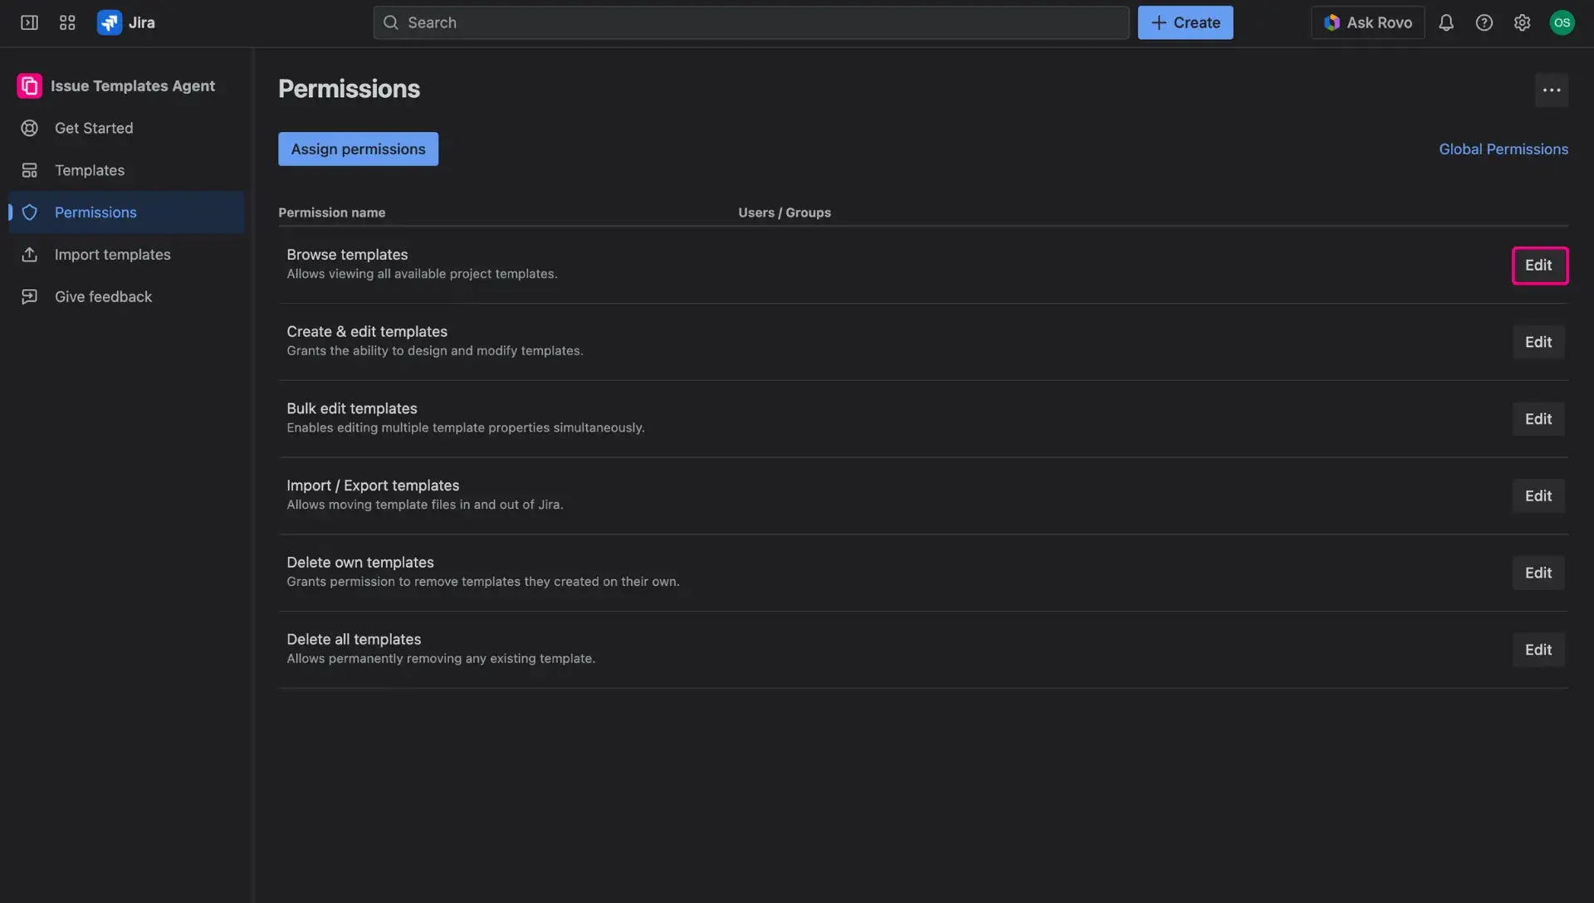Open the Assign permissions dialog
The image size is (1594, 903).
point(358,149)
